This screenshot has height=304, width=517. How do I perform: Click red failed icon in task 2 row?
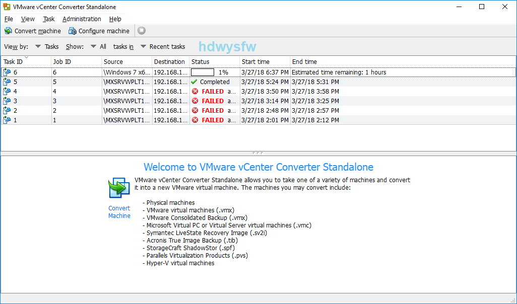pyautogui.click(x=195, y=110)
